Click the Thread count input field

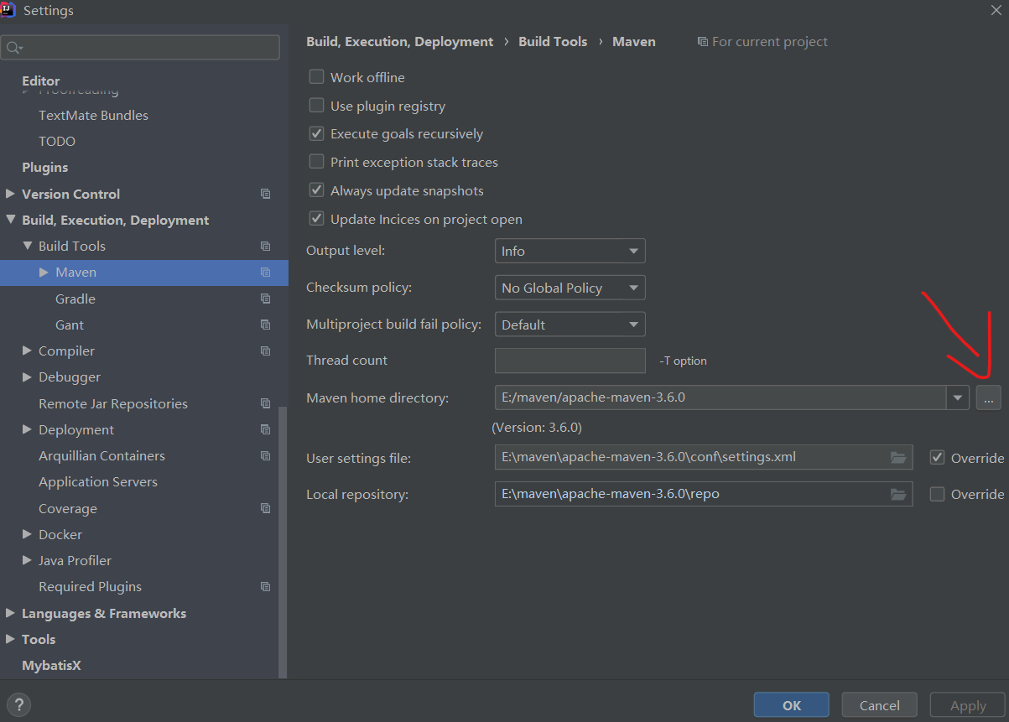coord(570,361)
